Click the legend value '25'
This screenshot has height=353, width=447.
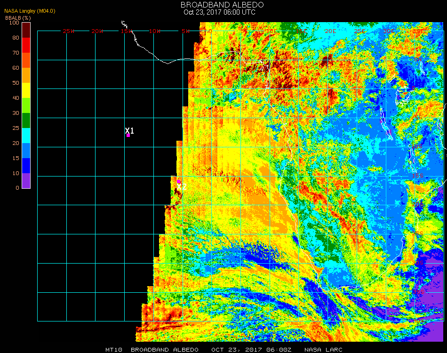(x=16, y=128)
